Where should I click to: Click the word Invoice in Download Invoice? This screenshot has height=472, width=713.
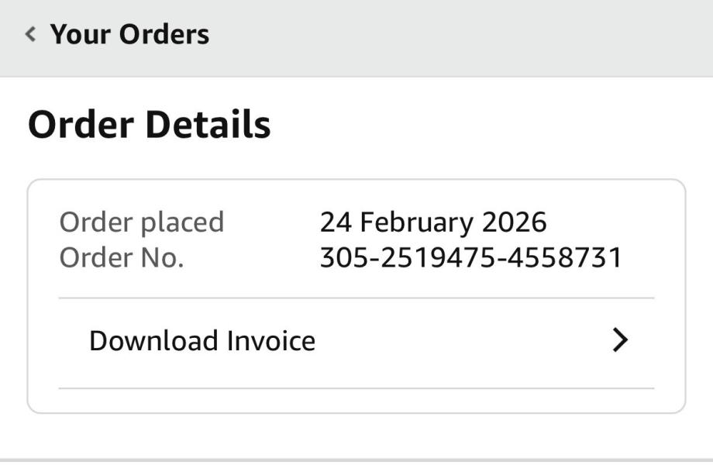pyautogui.click(x=270, y=341)
